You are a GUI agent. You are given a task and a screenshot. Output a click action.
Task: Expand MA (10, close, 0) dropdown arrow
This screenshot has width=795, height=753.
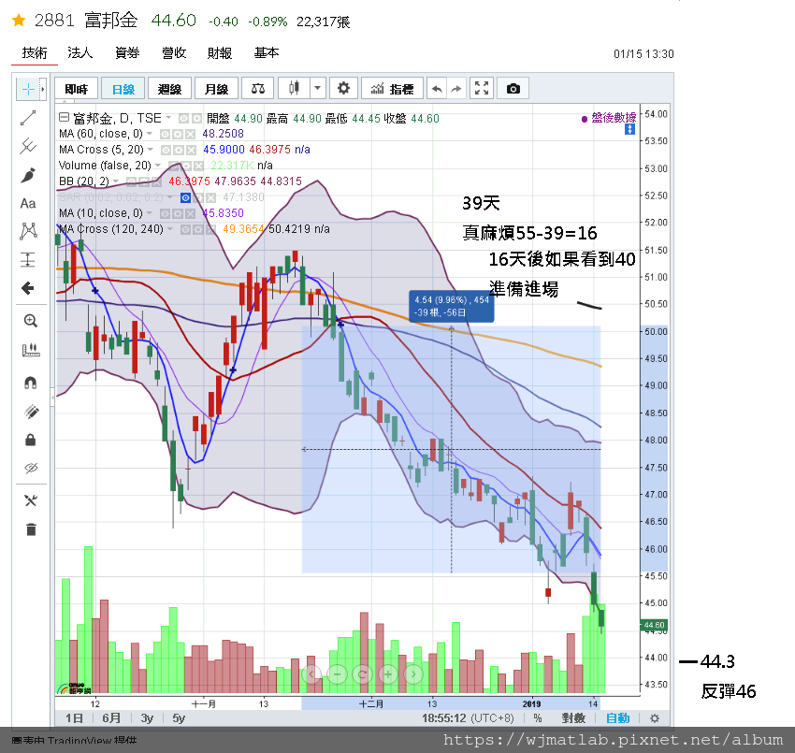click(x=150, y=213)
